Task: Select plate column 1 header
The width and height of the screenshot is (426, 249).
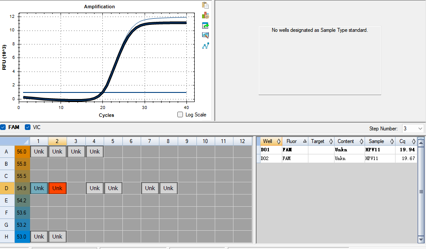Action: 39,141
